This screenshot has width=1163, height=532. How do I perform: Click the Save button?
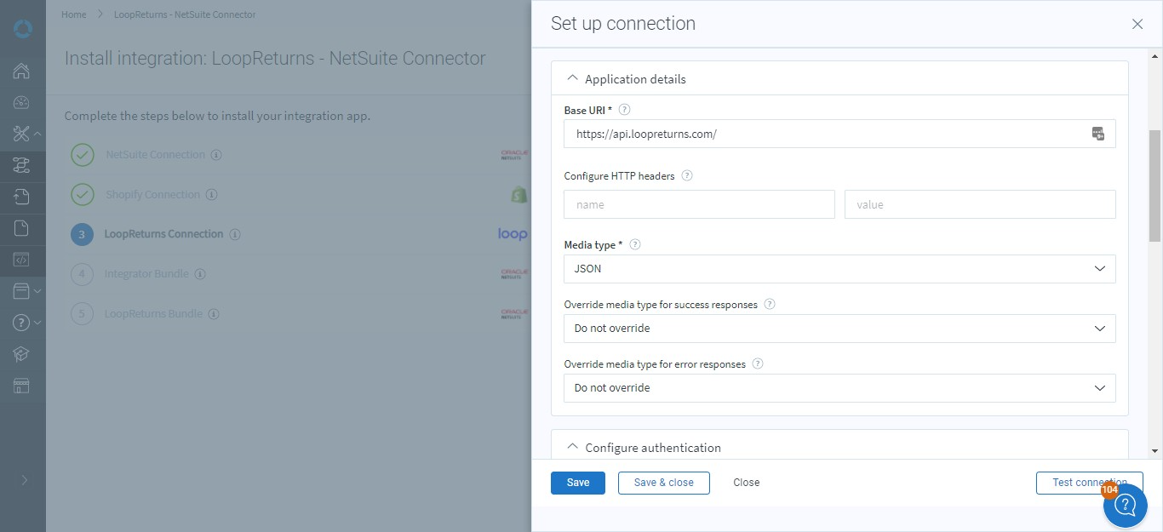pyautogui.click(x=578, y=483)
